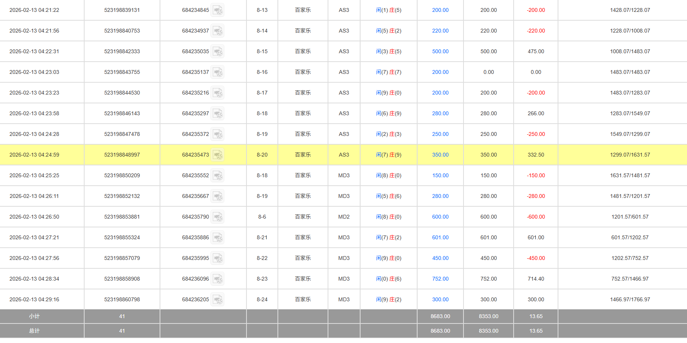Click the replay icon for game 684235137
The width and height of the screenshot is (687, 343).
click(217, 72)
